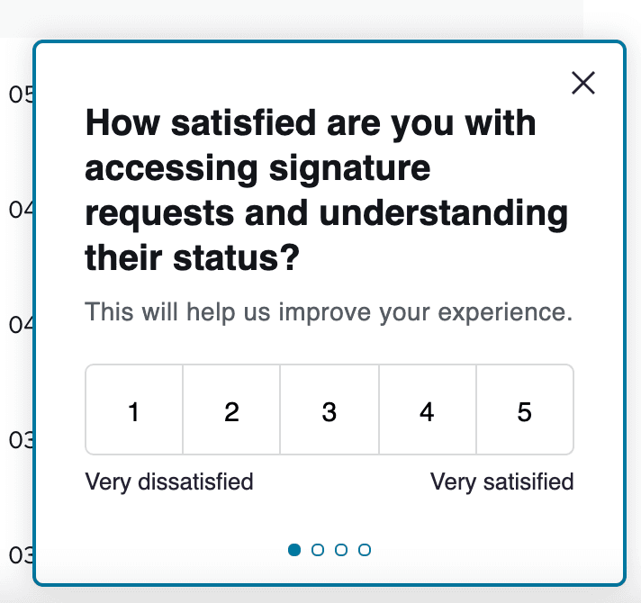The width and height of the screenshot is (641, 603).
Task: Jump to the second survey step dot
Action: 318,550
